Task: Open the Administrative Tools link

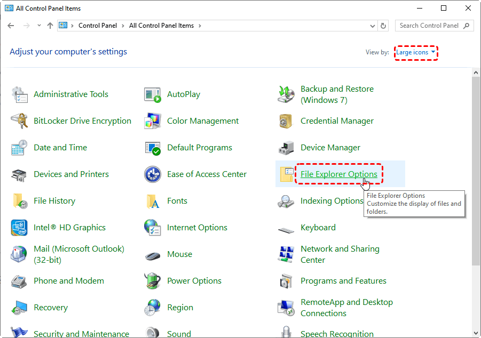Action: [x=71, y=94]
